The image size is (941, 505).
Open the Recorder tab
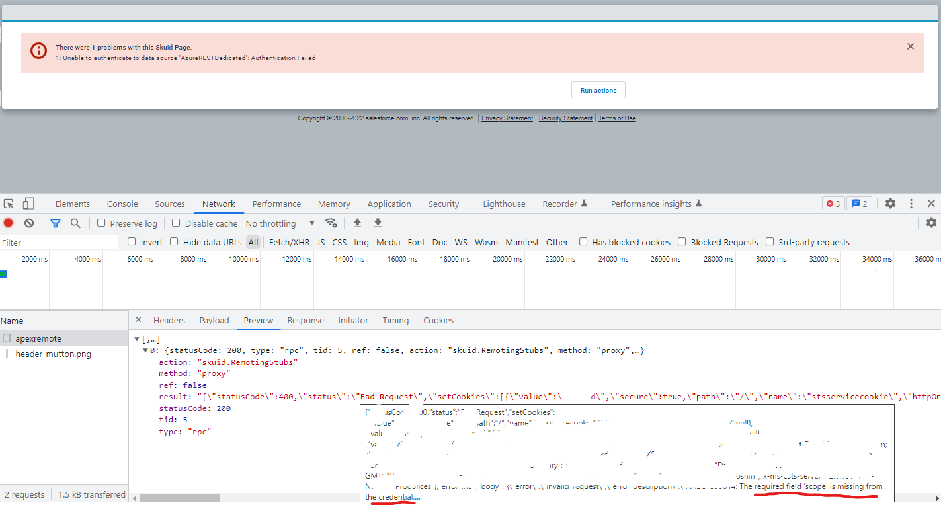point(565,204)
